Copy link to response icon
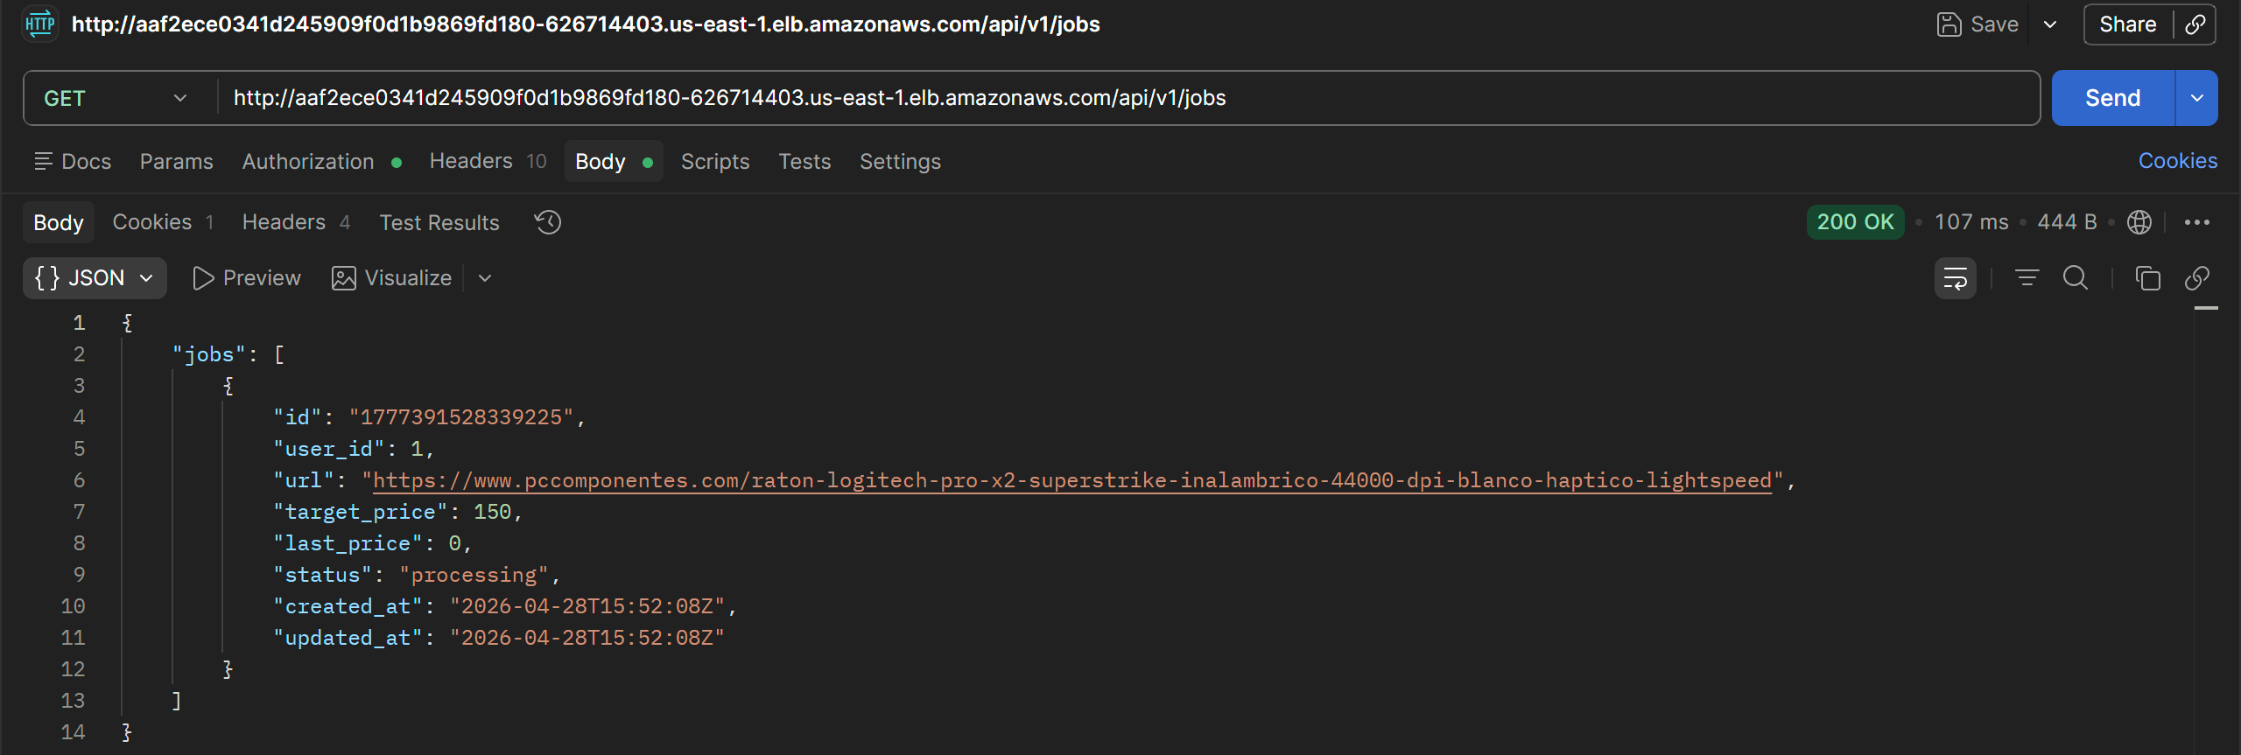This screenshot has height=755, width=2241. point(2197,278)
